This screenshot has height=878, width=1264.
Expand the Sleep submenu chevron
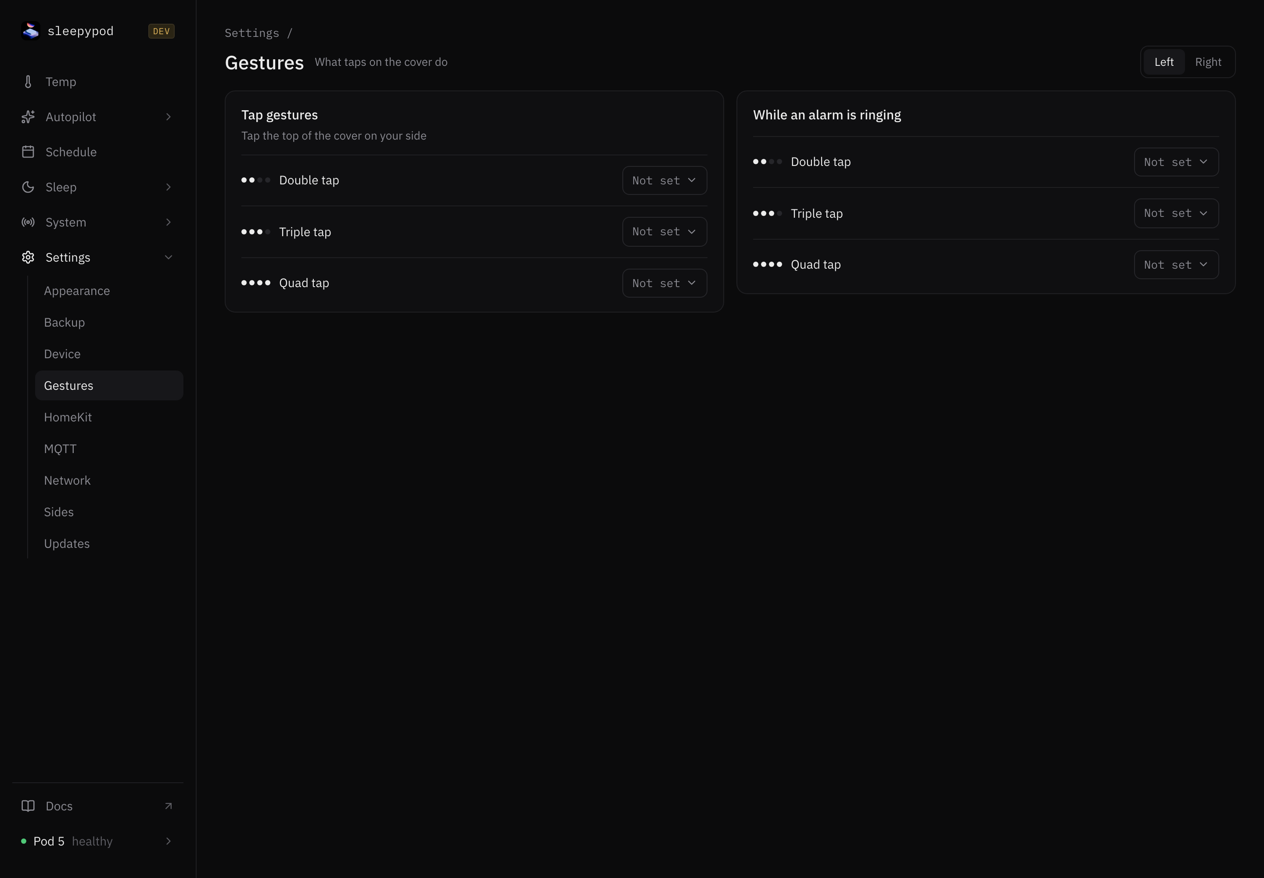click(x=168, y=187)
